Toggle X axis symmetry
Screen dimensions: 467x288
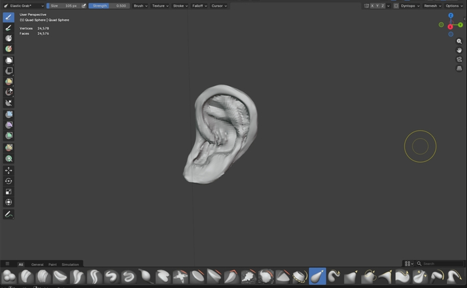coord(372,5)
